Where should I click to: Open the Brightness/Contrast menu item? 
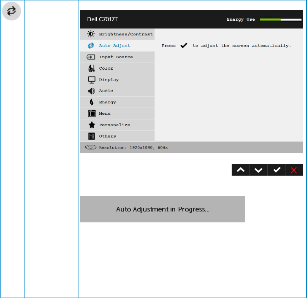click(x=117, y=34)
